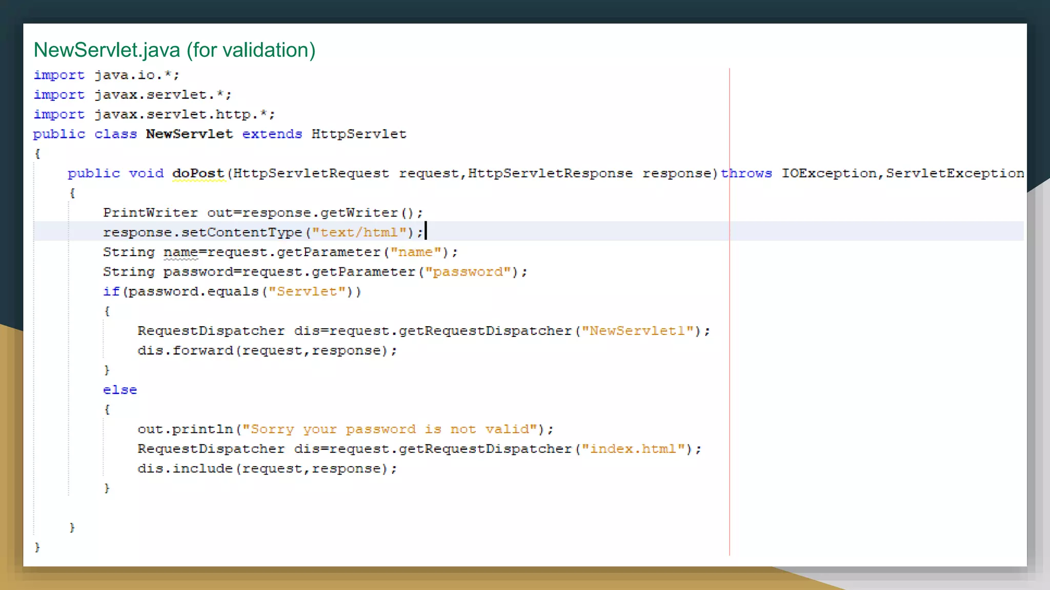1050x590 pixels.
Task: Click 'ServletException' in throws clause
Action: point(955,174)
